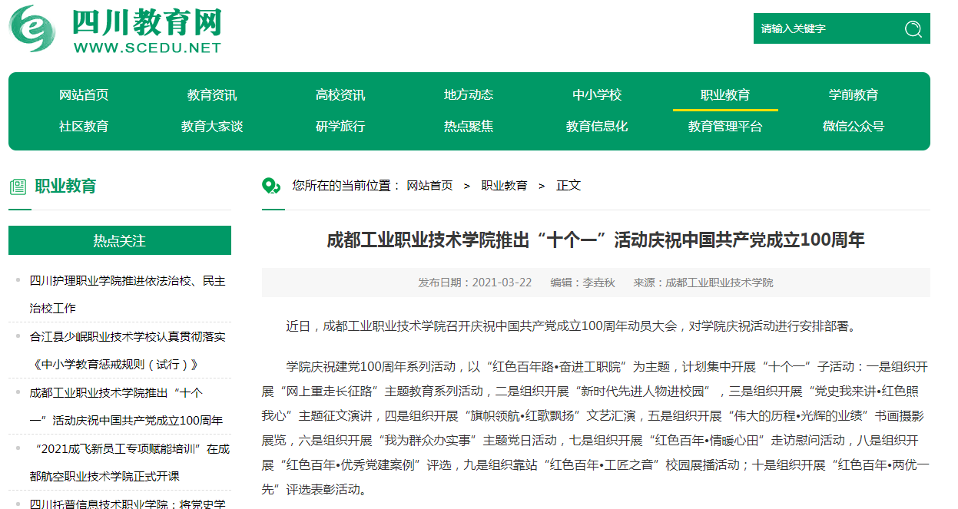This screenshot has width=958, height=509.
Task: Click the 四川教育网 site title
Action: tap(147, 23)
